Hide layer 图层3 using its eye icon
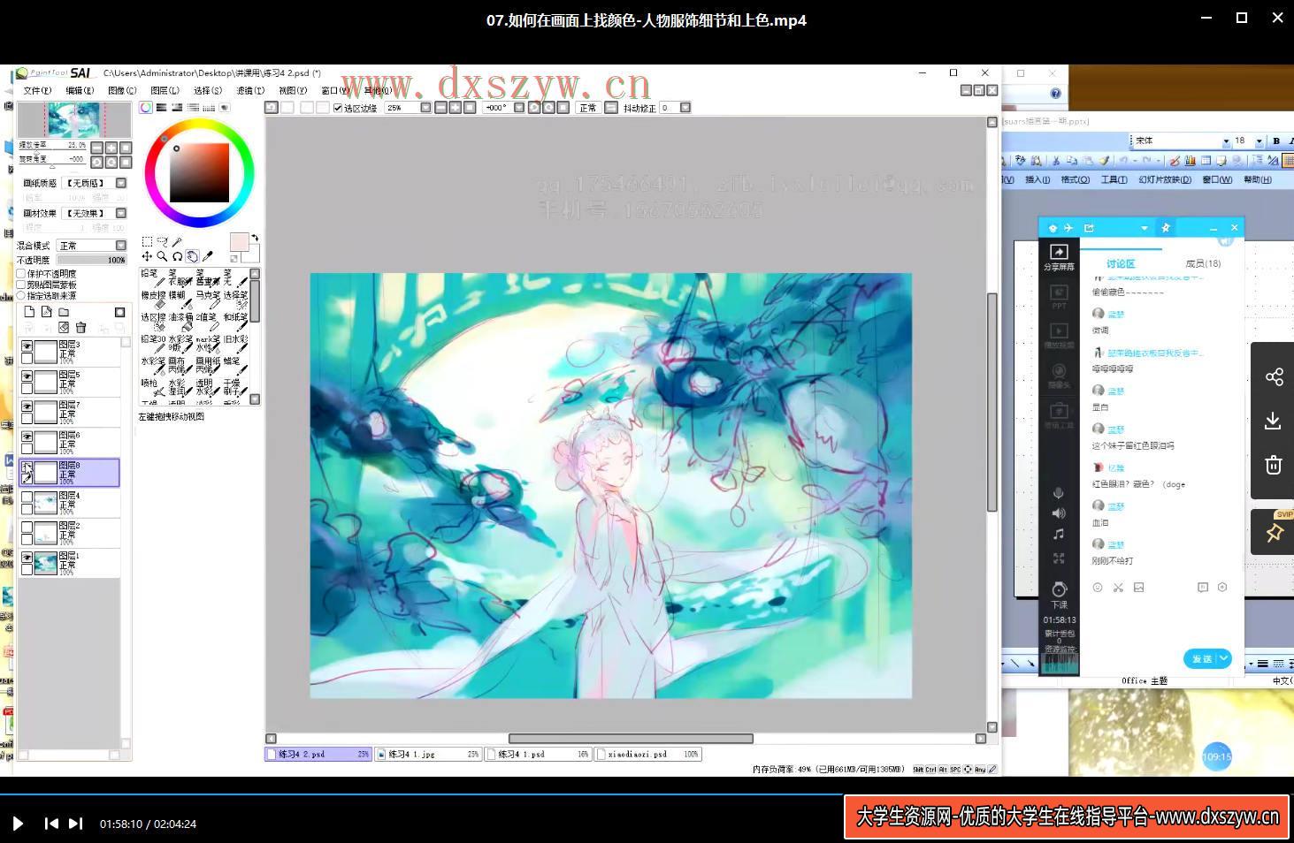The width and height of the screenshot is (1294, 843). (x=27, y=346)
